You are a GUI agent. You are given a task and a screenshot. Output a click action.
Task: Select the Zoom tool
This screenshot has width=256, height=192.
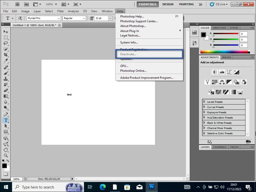pos(6,155)
